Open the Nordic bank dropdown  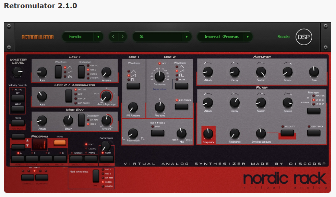(83, 37)
